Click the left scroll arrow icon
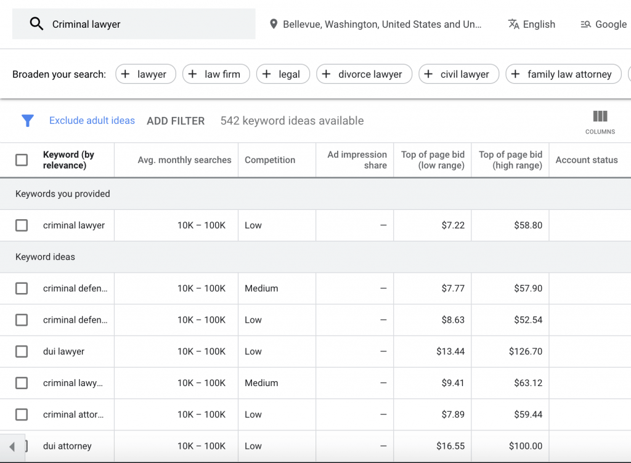Image resolution: width=631 pixels, height=463 pixels. [x=12, y=446]
